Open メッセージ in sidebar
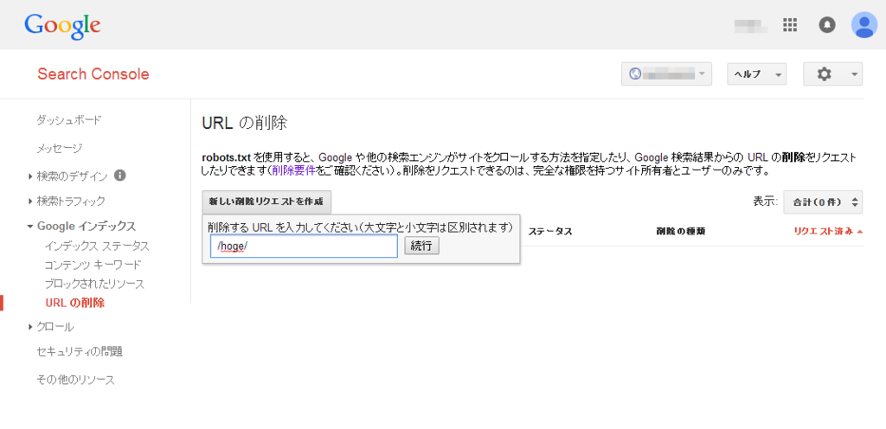The width and height of the screenshot is (886, 429). [x=60, y=148]
